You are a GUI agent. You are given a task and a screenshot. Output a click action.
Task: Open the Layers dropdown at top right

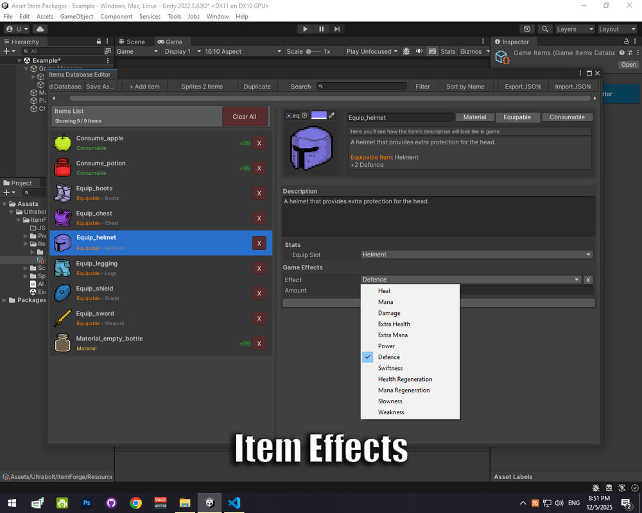[575, 29]
